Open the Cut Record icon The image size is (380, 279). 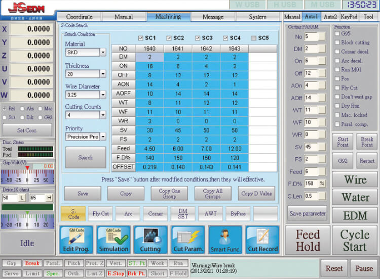[x=262, y=240]
